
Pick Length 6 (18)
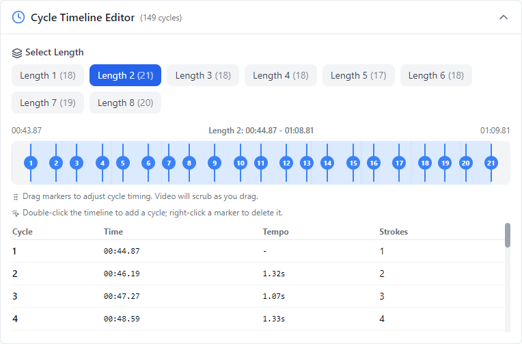(436, 75)
